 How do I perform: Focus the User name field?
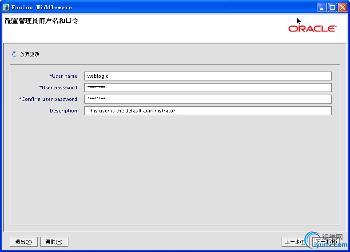[208, 76]
